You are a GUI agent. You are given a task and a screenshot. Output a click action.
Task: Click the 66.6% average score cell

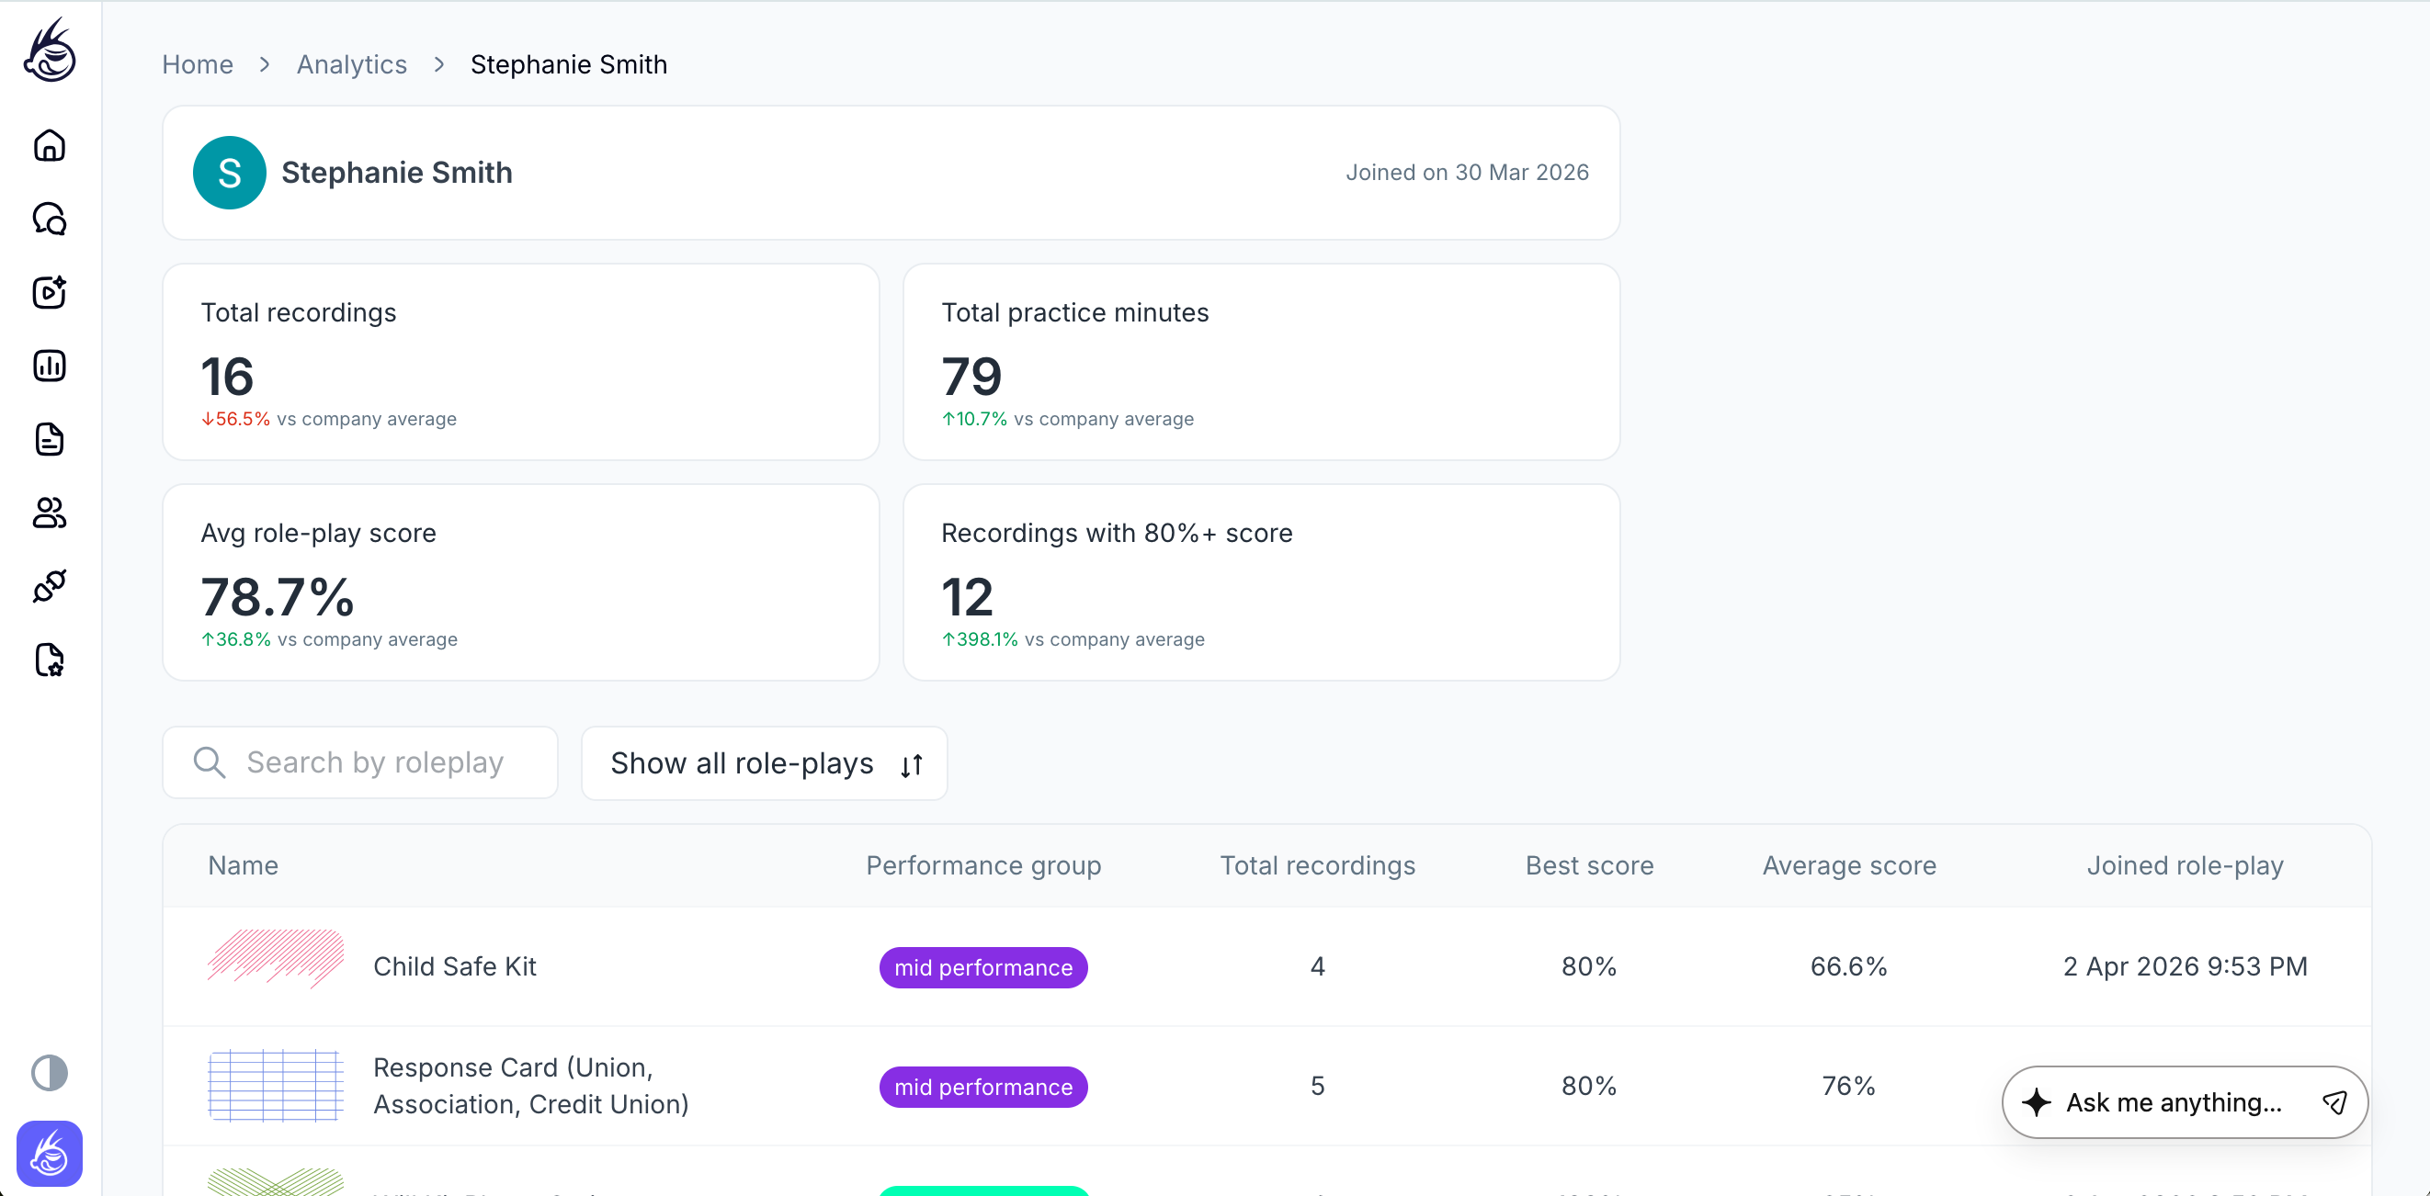click(x=1849, y=966)
